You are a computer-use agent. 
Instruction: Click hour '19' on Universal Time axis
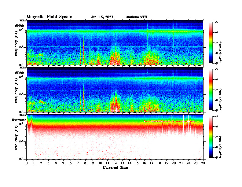tap(166, 163)
